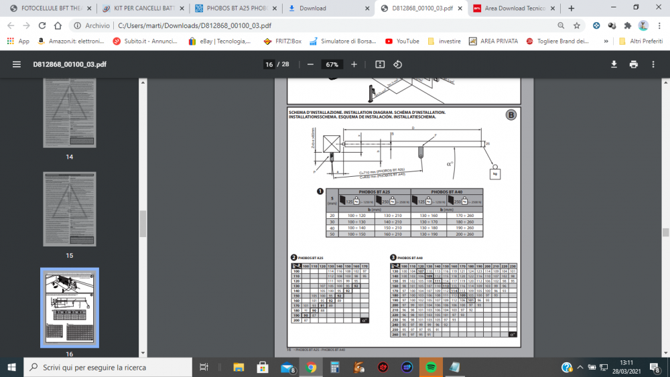The height and width of the screenshot is (377, 670).
Task: Open the notification center icon
Action: pos(655,367)
